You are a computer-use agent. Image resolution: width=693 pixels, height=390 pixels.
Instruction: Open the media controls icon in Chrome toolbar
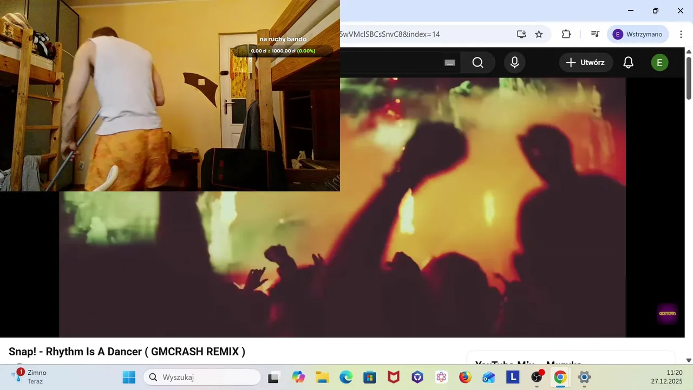pos(595,34)
